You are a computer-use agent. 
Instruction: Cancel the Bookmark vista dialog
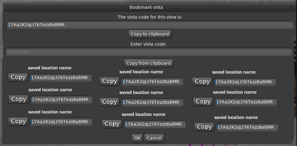(x=154, y=138)
